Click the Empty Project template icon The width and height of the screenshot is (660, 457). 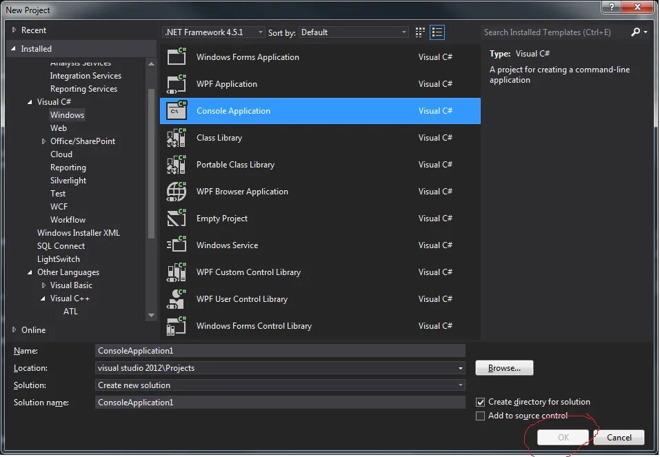[177, 218]
